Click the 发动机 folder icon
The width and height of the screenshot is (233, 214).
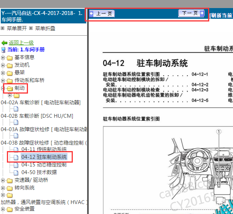(10, 66)
